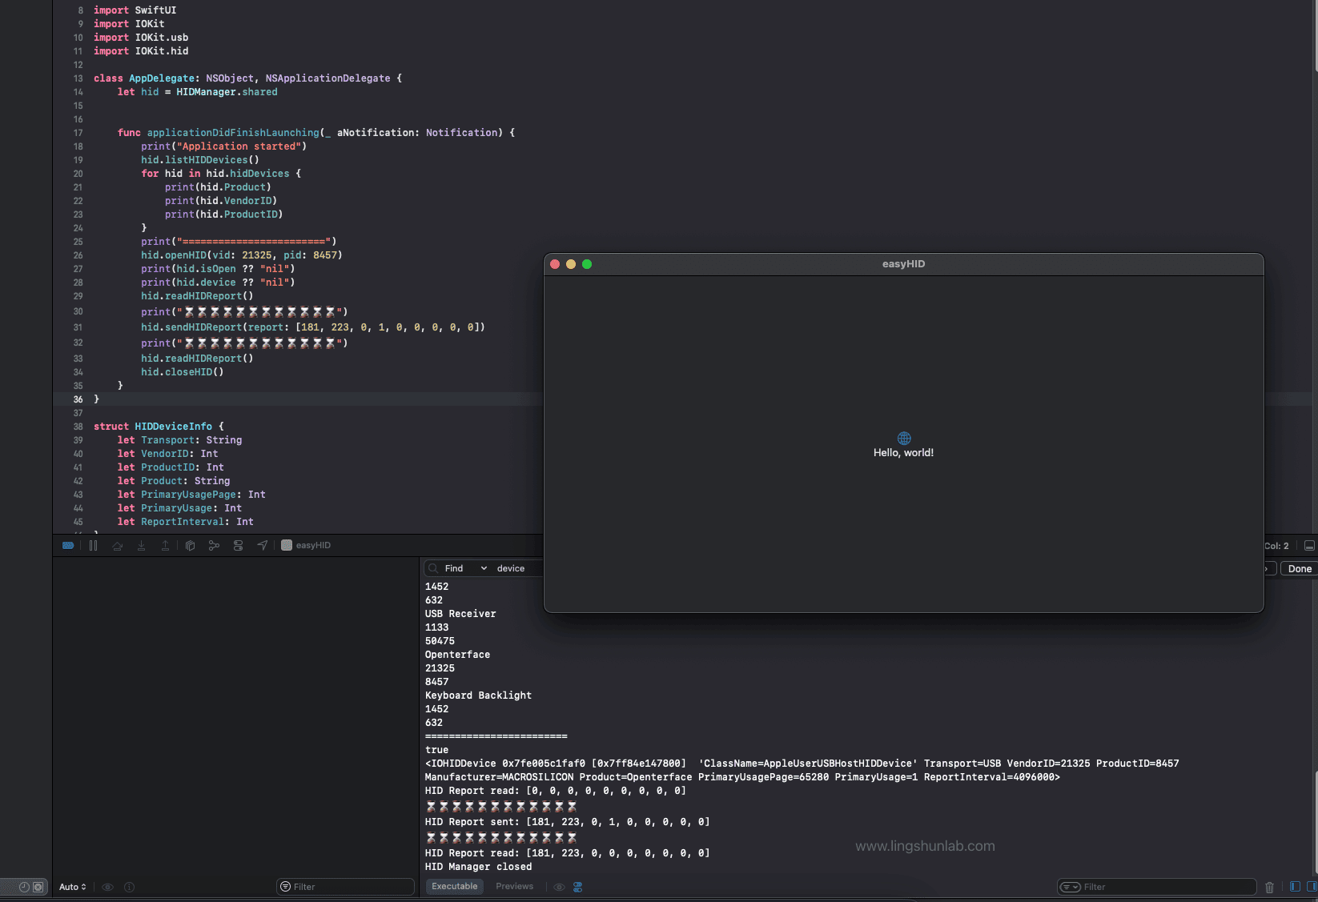Image resolution: width=1318 pixels, height=902 pixels.
Task: Click console line 'HID Report sent'
Action: [x=567, y=822]
